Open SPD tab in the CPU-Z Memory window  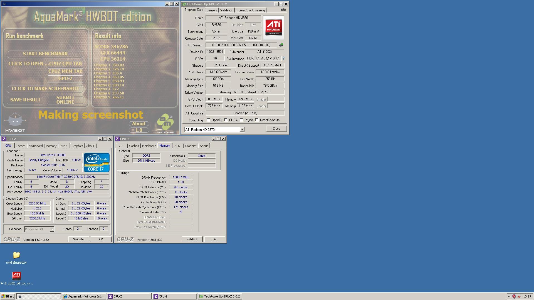(x=177, y=146)
